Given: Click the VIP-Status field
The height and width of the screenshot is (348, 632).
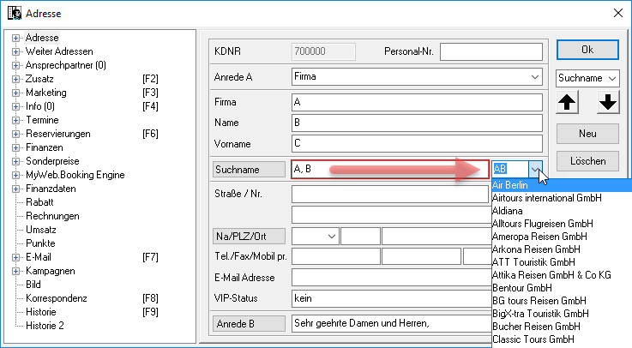Looking at the screenshot, I should coord(391,298).
